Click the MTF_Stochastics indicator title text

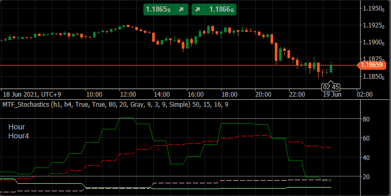(115, 105)
